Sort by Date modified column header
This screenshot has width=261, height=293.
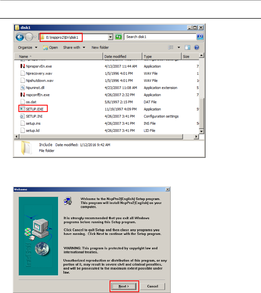point(123,57)
